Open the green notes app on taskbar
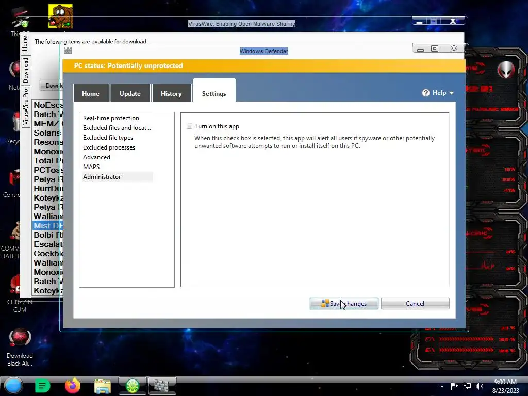 42,386
